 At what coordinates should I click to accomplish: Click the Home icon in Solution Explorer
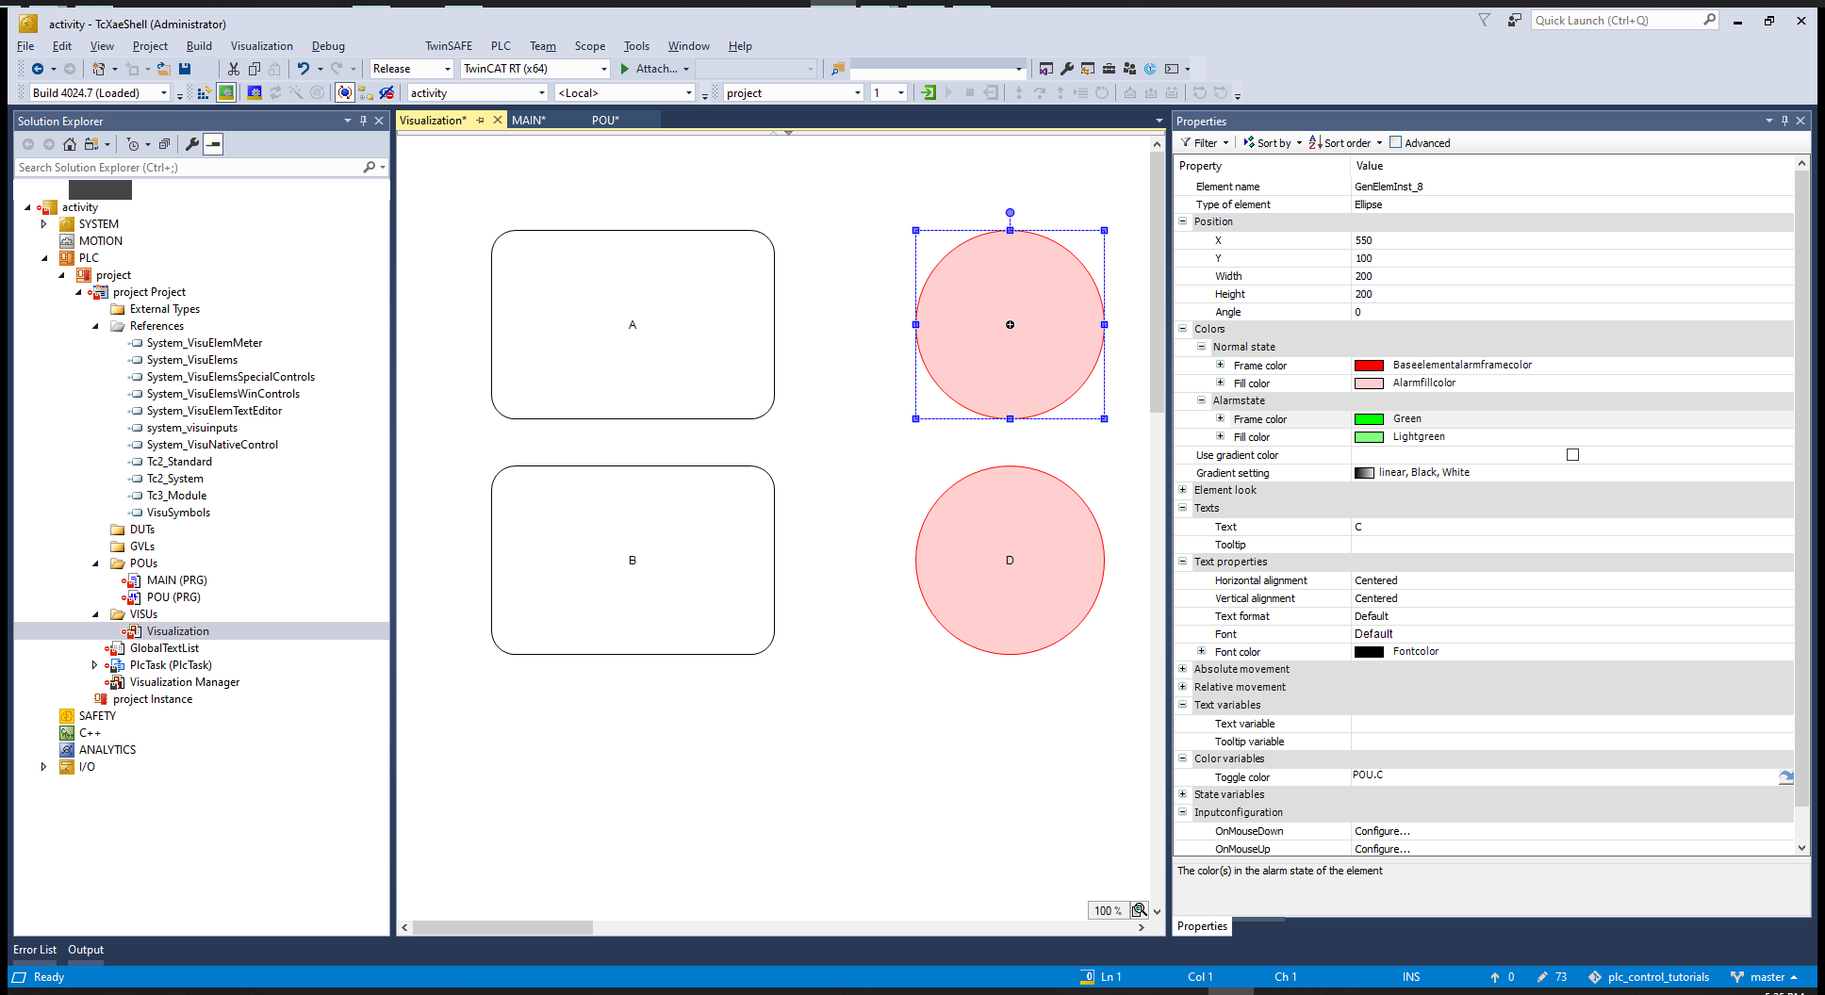pos(70,144)
